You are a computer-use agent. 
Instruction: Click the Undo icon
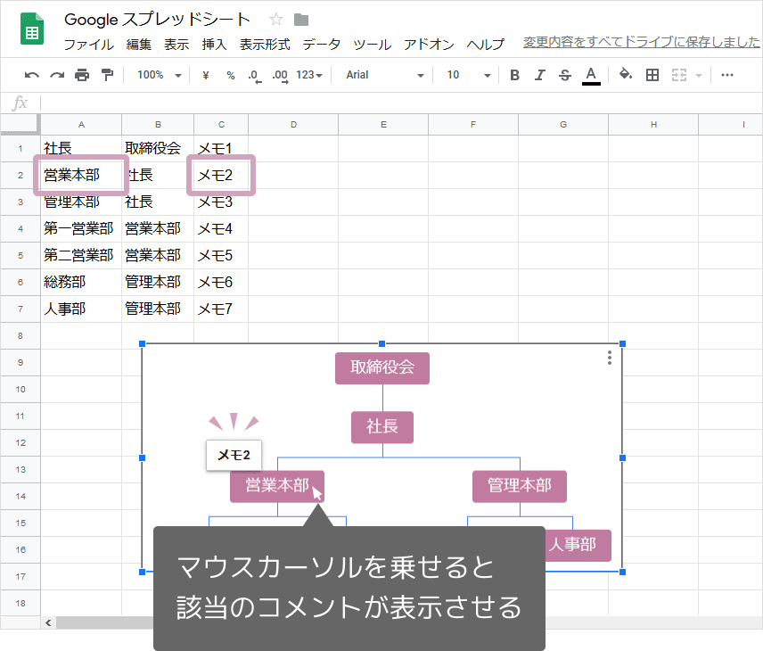(31, 75)
